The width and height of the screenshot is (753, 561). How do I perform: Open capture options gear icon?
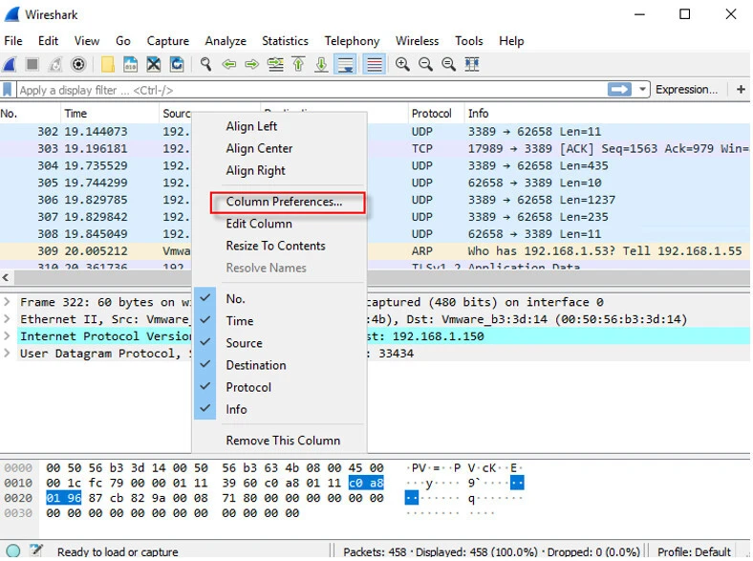[x=78, y=65]
